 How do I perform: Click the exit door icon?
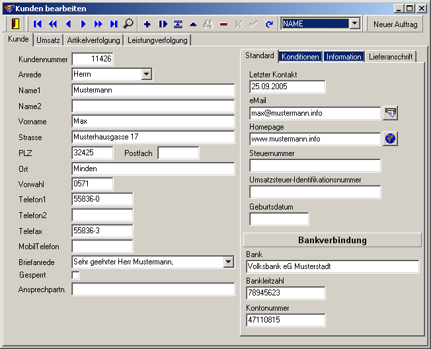tap(15, 24)
